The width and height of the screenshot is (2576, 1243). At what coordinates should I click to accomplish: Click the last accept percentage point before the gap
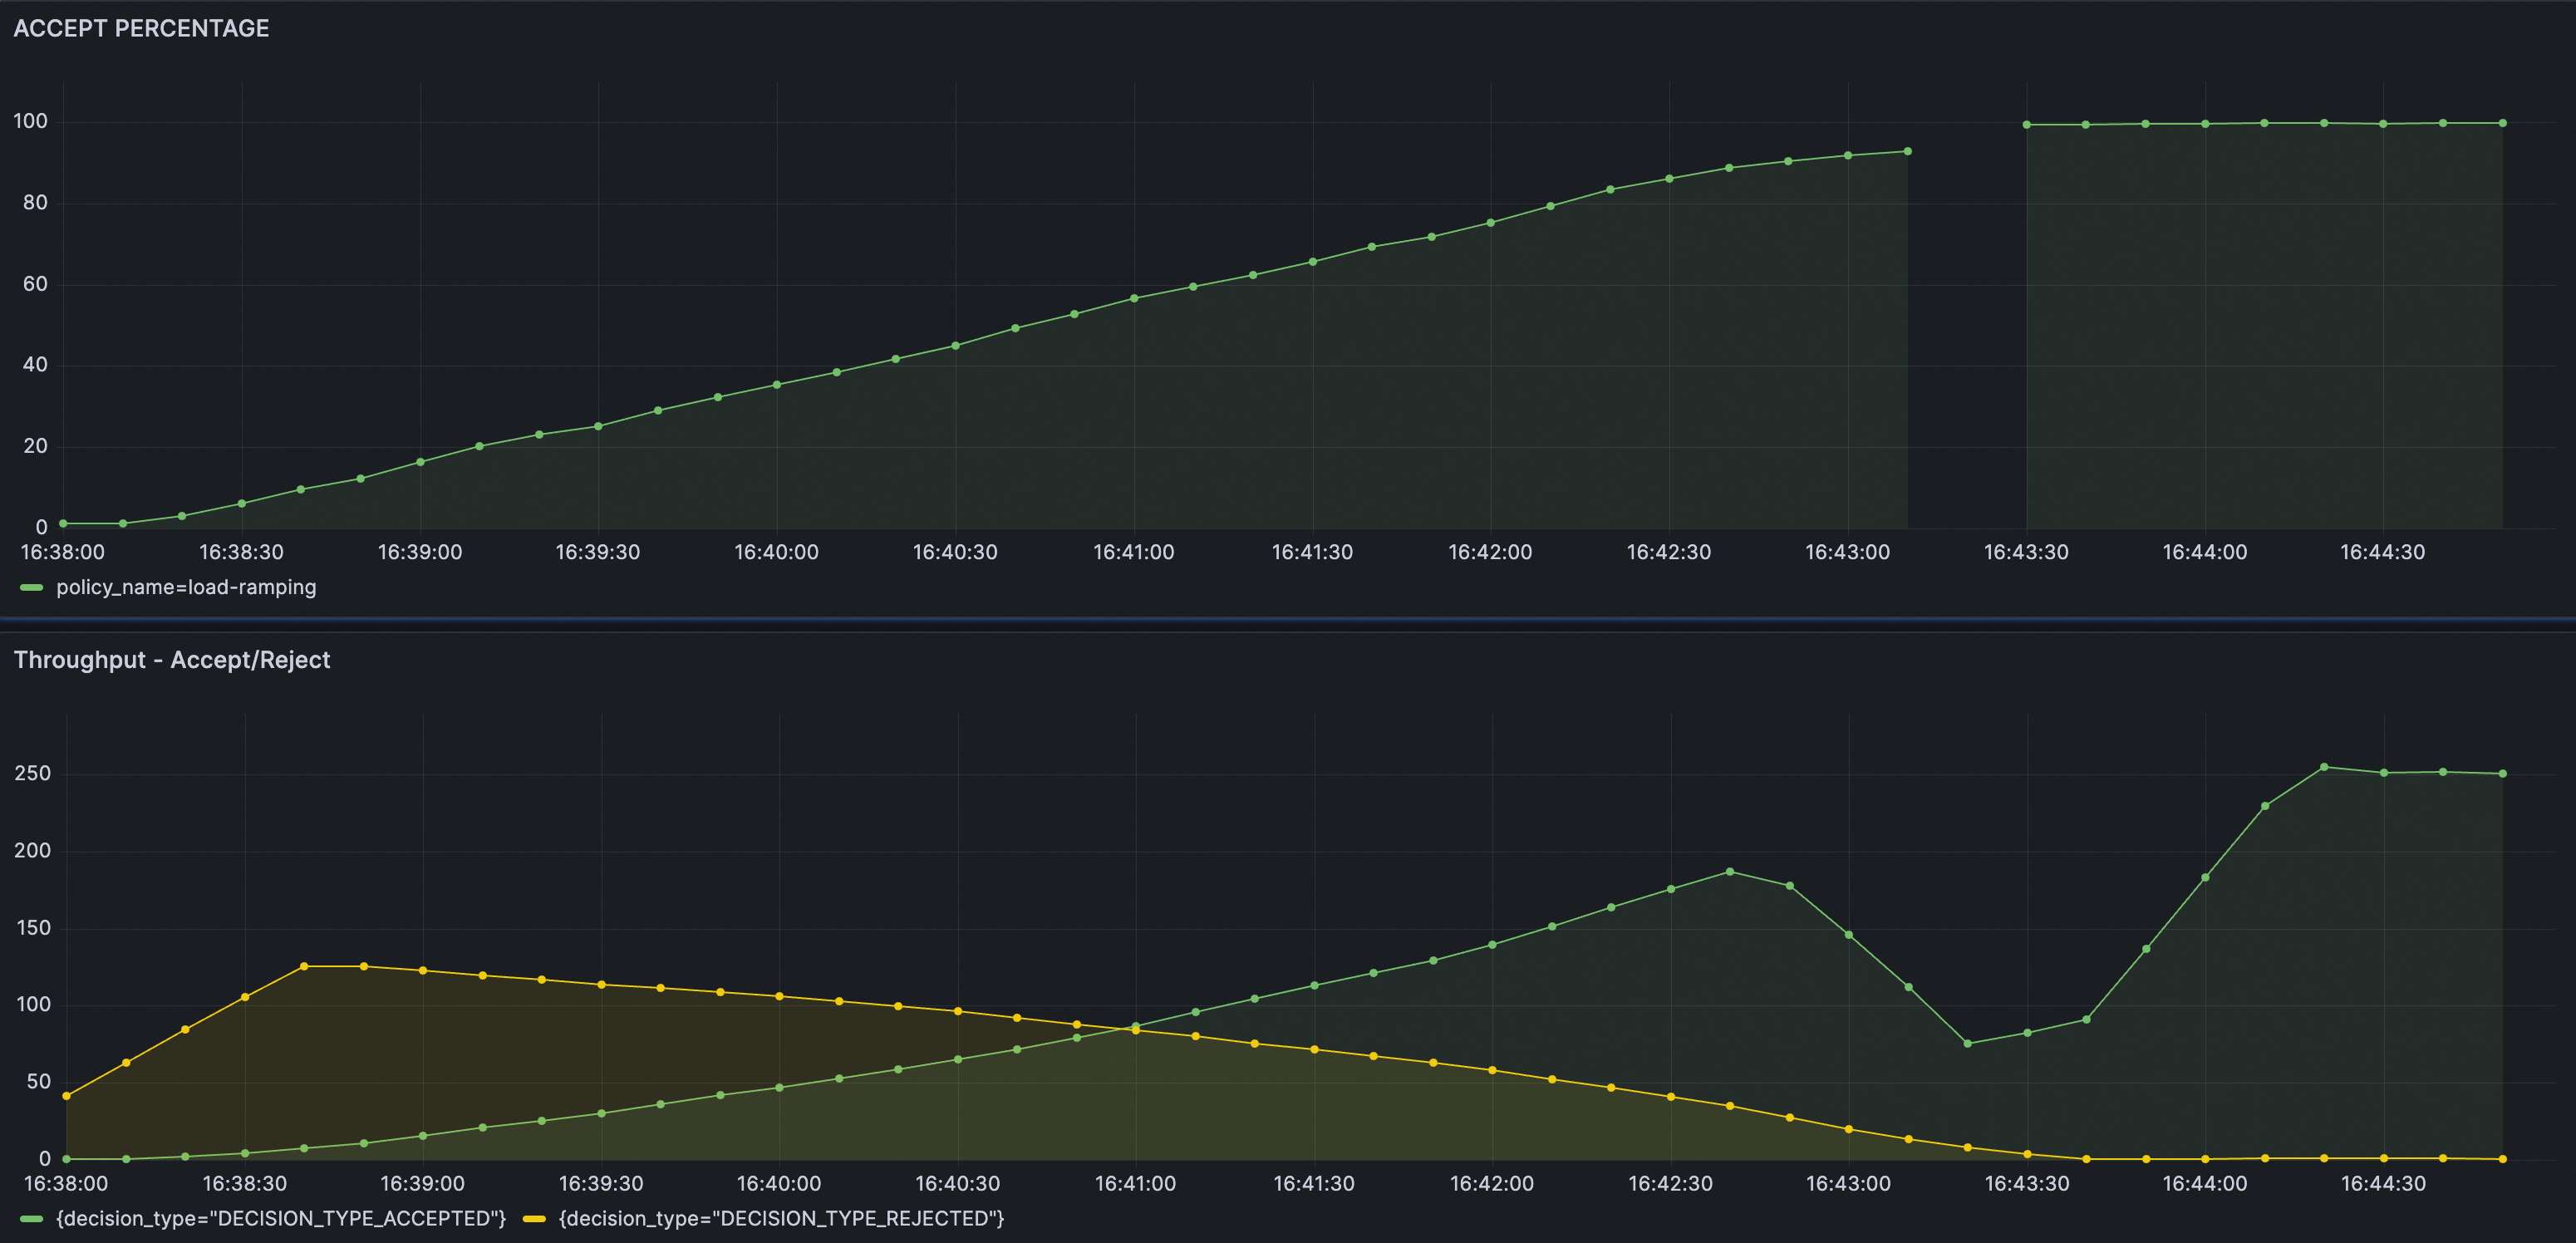(x=1908, y=152)
